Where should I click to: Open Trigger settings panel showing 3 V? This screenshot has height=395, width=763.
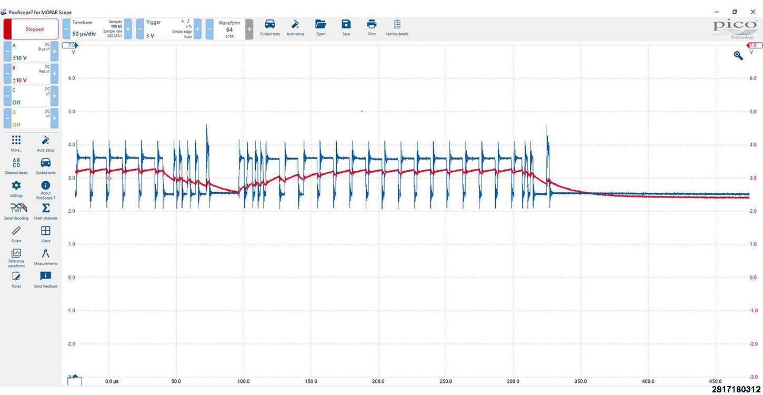tap(166, 29)
